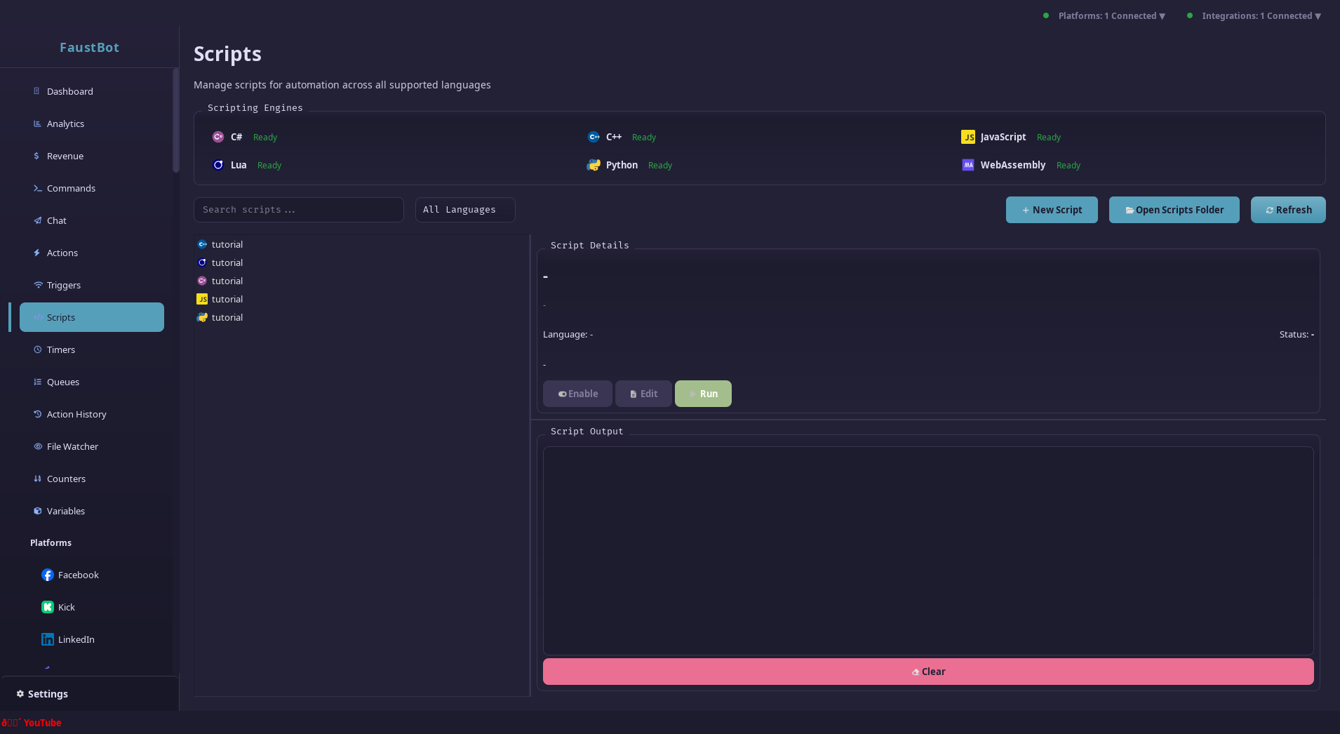The image size is (1340, 734).
Task: Open Triggers via its signal icon
Action: tap(37, 285)
